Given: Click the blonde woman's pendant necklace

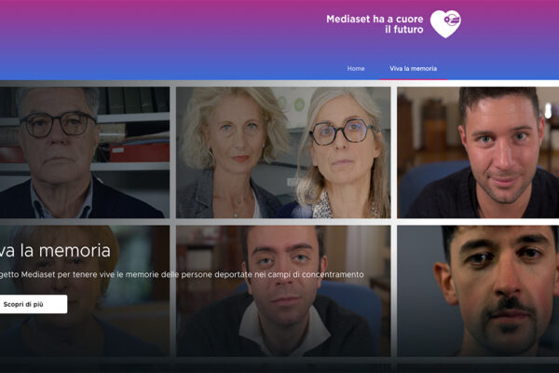Looking at the screenshot, I should coord(236,214).
